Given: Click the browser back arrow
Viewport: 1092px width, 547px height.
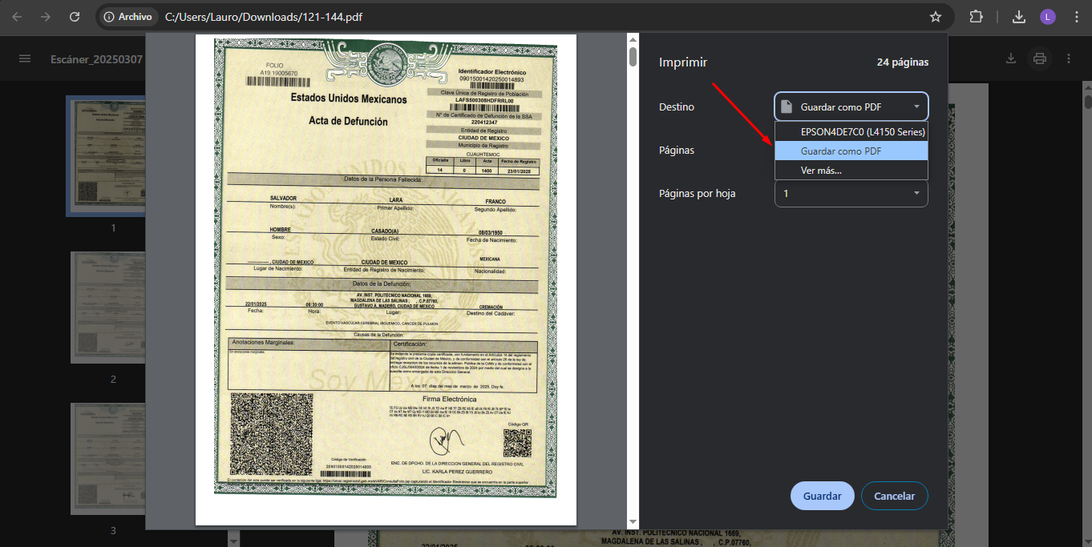Looking at the screenshot, I should tap(17, 17).
